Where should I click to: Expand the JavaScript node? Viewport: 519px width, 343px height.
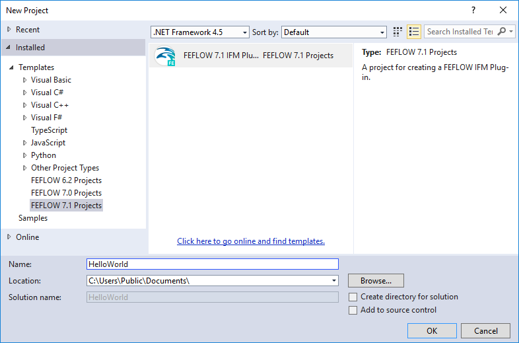pyautogui.click(x=25, y=143)
